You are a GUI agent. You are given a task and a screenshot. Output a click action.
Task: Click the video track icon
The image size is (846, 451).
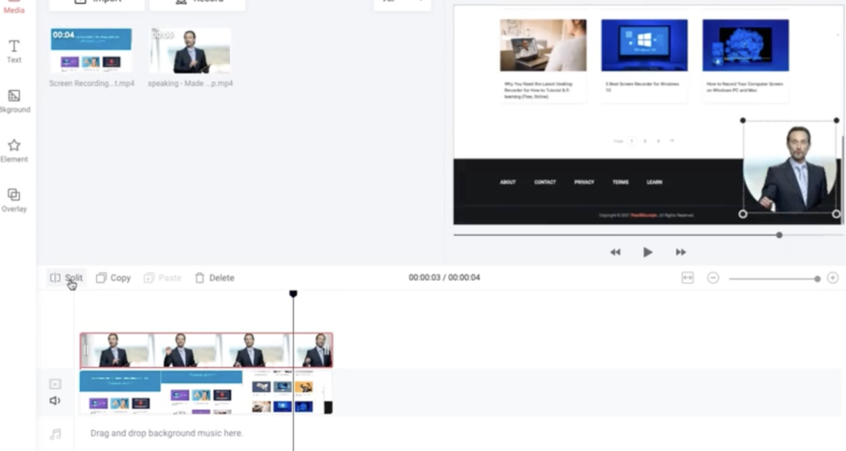click(55, 384)
